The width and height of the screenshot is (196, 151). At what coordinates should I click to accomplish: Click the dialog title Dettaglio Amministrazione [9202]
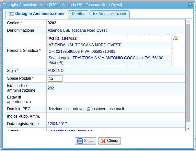[x=62, y=5]
